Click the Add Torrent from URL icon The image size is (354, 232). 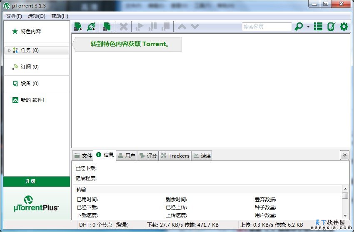pyautogui.click(x=91, y=27)
